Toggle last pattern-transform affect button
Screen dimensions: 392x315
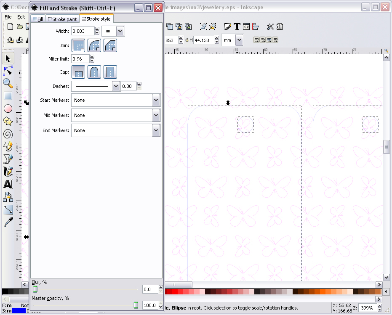[275, 40]
